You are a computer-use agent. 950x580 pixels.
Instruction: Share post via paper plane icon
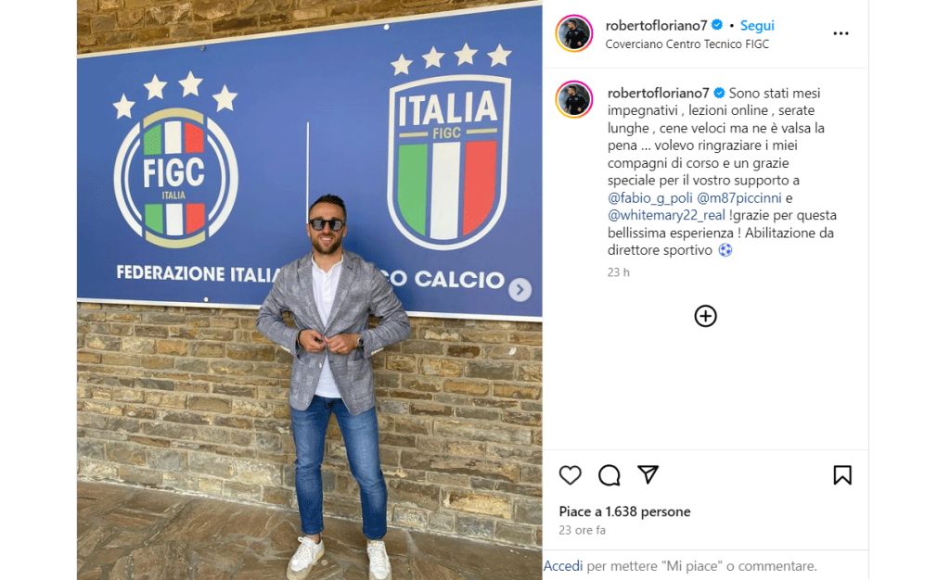pos(648,474)
